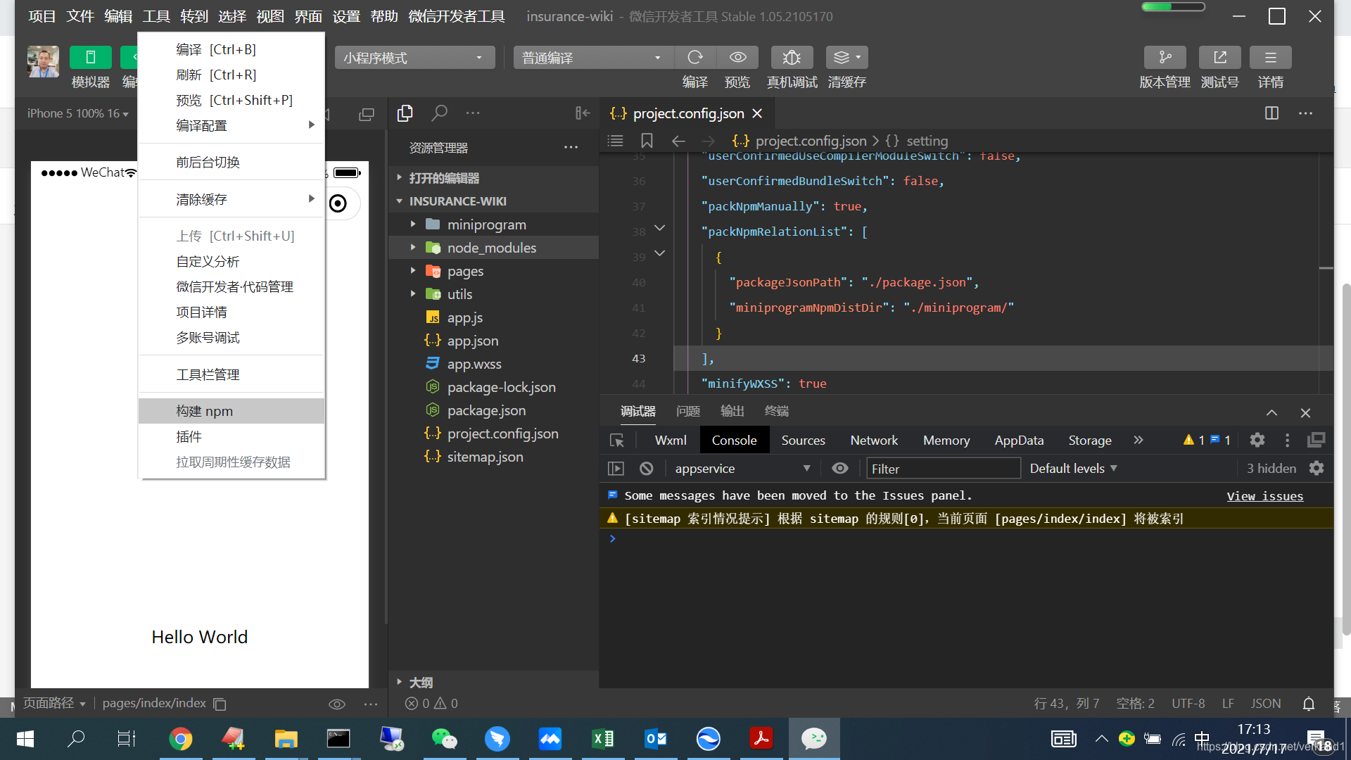Expand the utils folder
The image size is (1351, 760).
413,294
